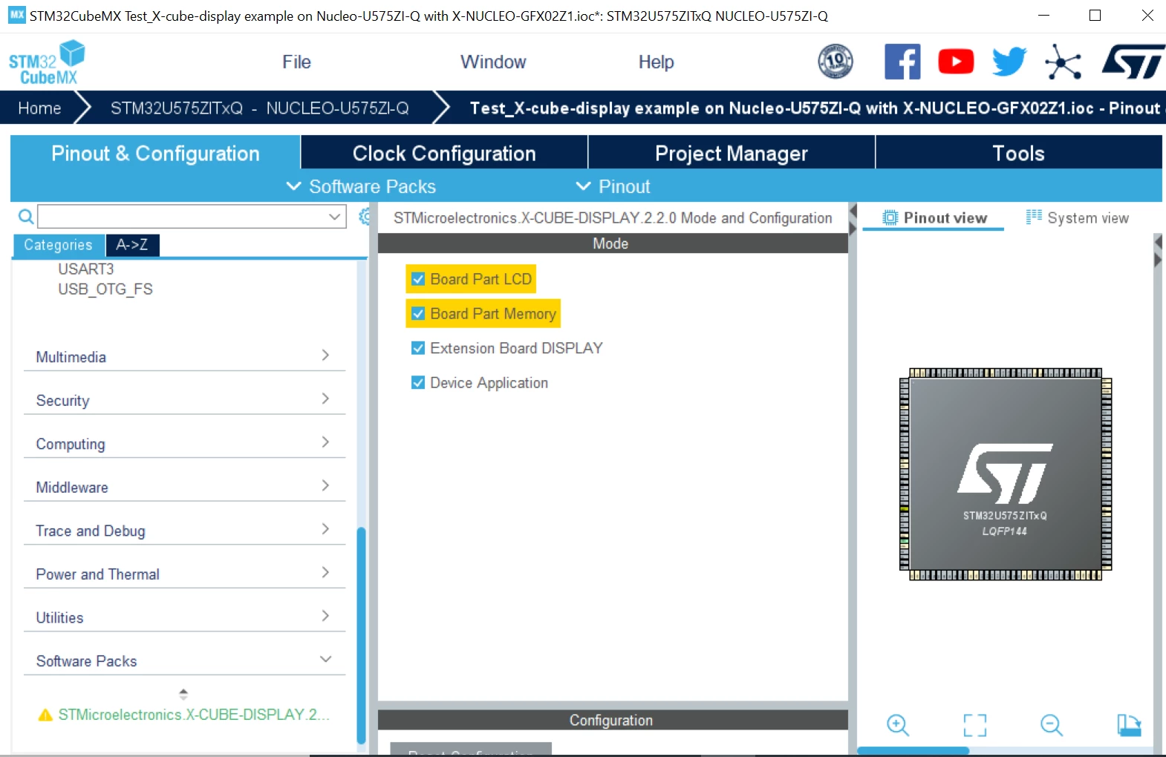1166x757 pixels.
Task: Open the File menu
Action: [x=296, y=62]
